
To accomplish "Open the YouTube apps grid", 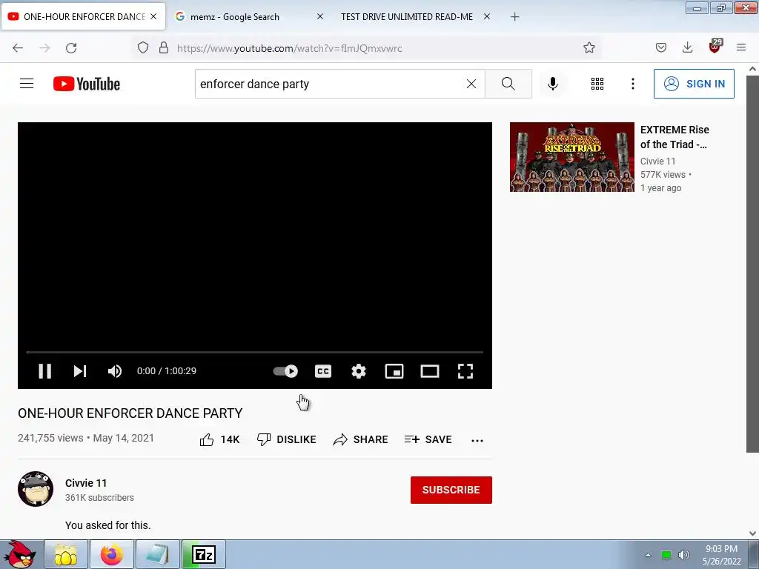I will tap(597, 84).
